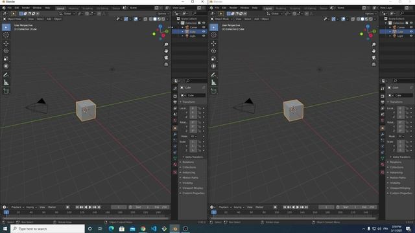Select the Add Cube tool in left window
This screenshot has height=233, width=415.
[6, 91]
